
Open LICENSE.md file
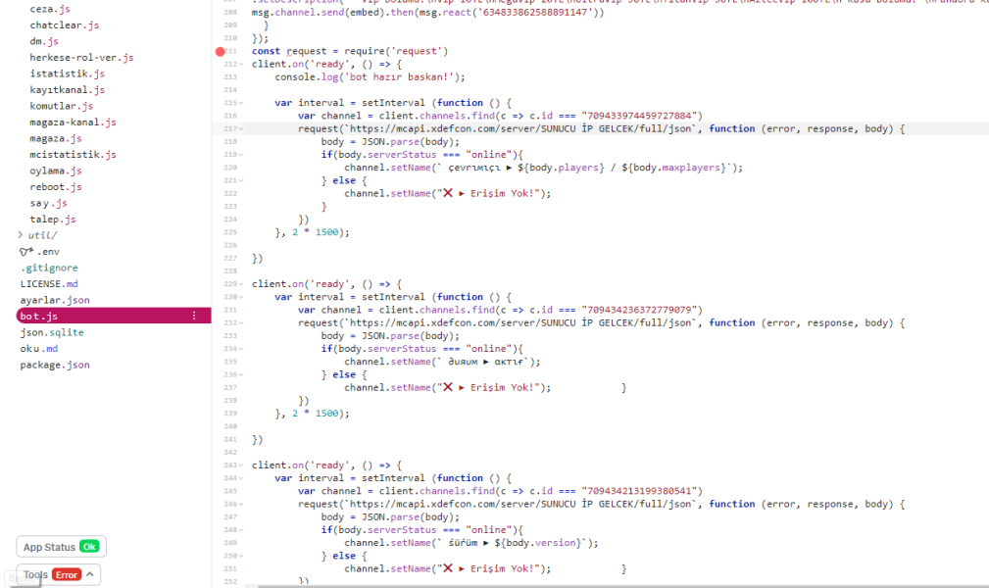coord(49,284)
